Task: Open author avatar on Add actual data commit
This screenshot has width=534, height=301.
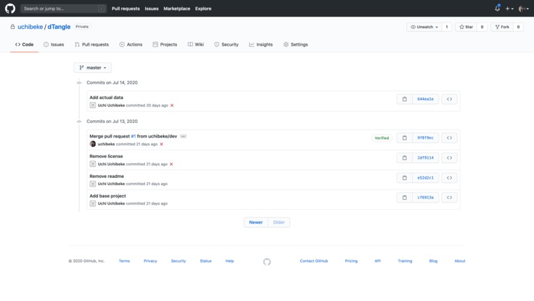Action: (x=93, y=105)
